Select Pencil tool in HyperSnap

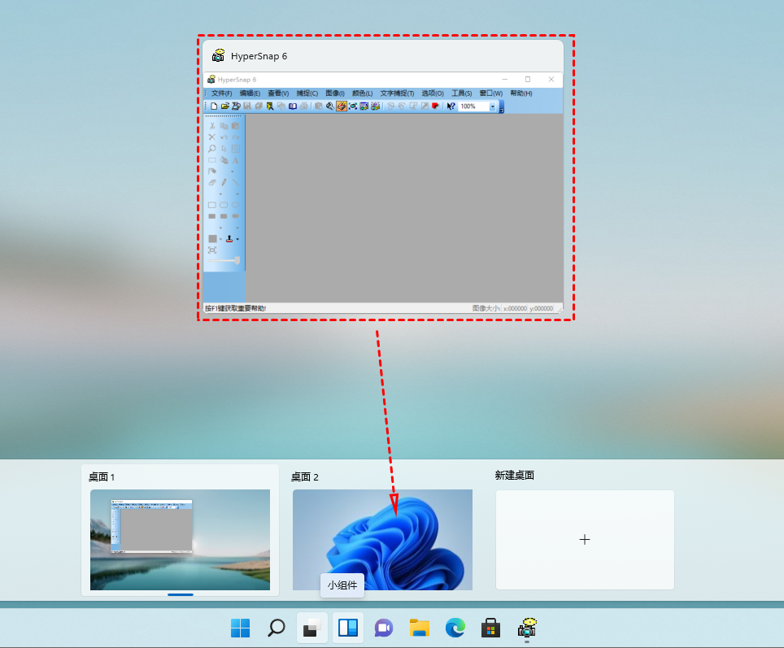(224, 182)
